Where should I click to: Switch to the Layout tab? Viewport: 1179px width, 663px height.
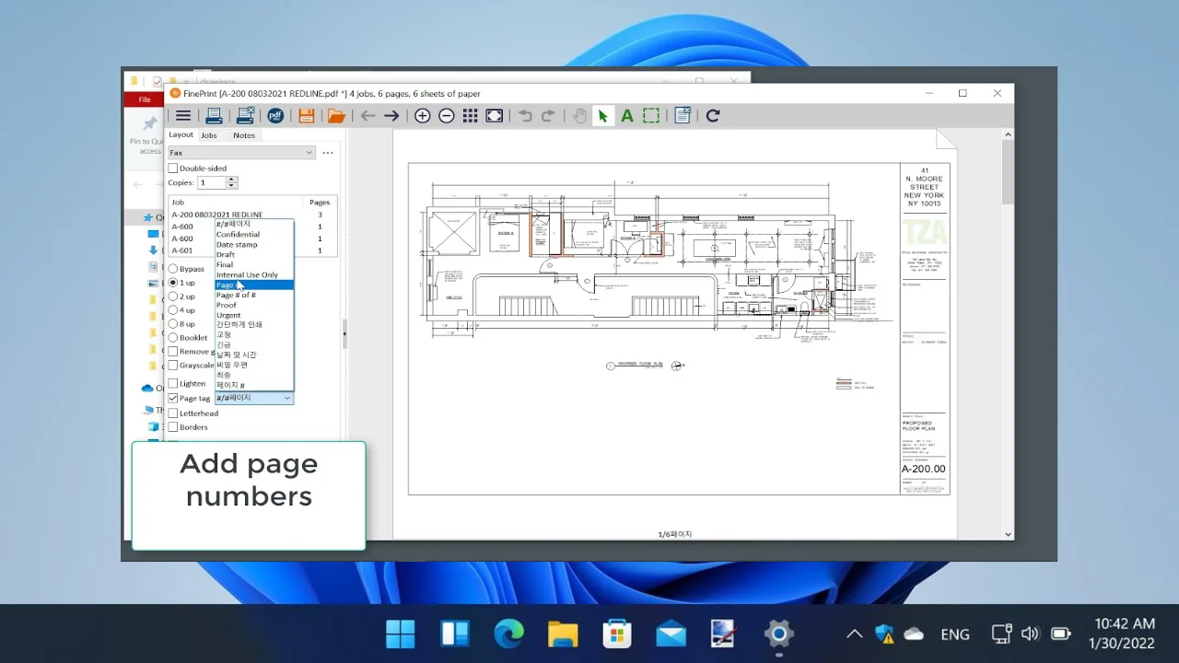pyautogui.click(x=181, y=134)
